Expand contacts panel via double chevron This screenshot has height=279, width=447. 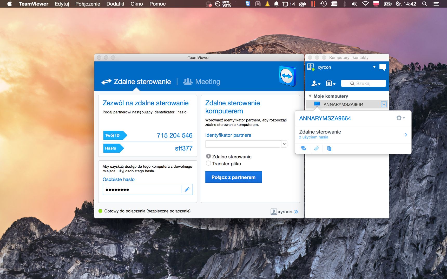point(296,212)
